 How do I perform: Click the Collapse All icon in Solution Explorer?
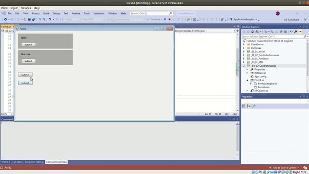pos(281,31)
